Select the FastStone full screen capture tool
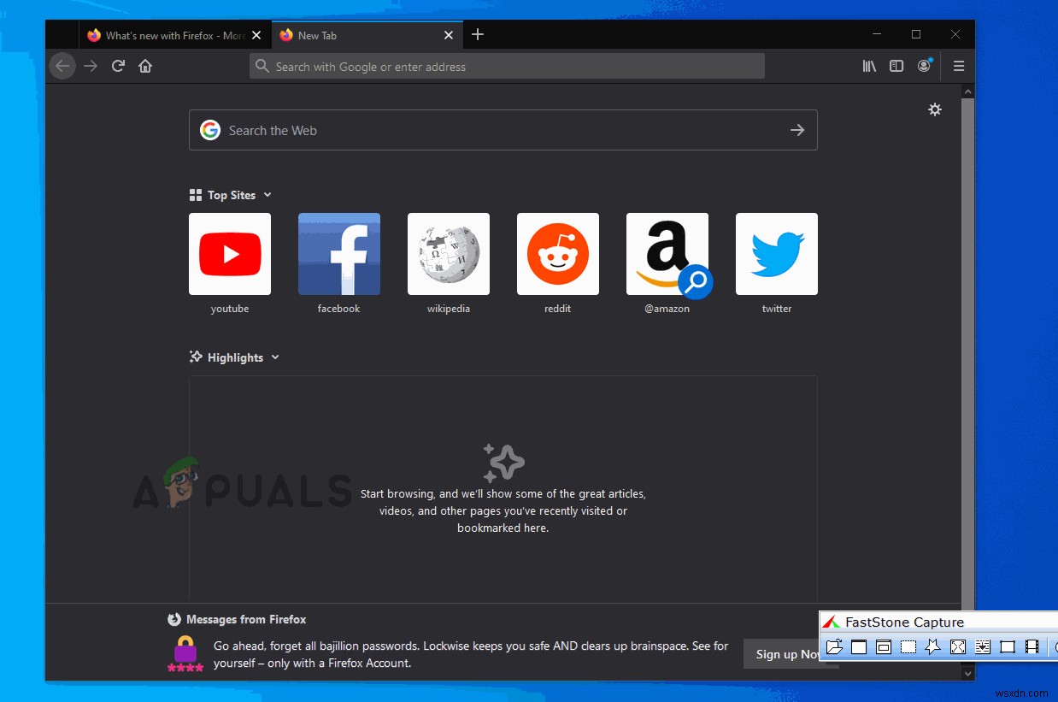Image resolution: width=1058 pixels, height=702 pixels. click(x=957, y=647)
